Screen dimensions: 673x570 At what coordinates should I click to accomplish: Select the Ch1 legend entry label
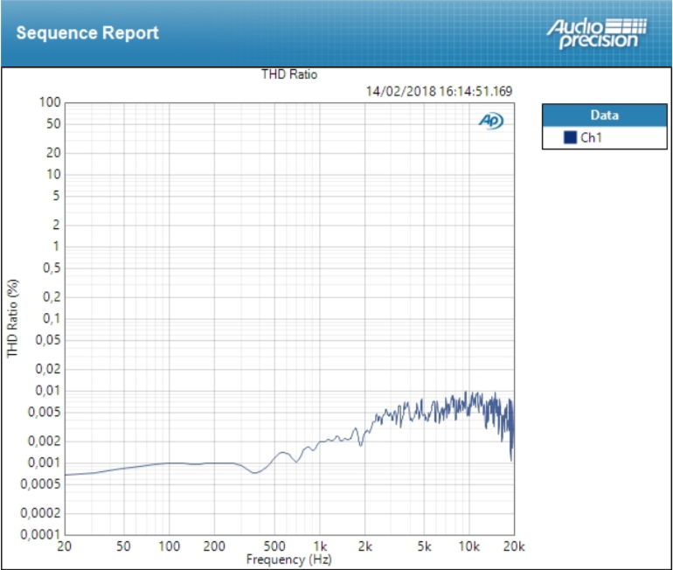pos(592,138)
